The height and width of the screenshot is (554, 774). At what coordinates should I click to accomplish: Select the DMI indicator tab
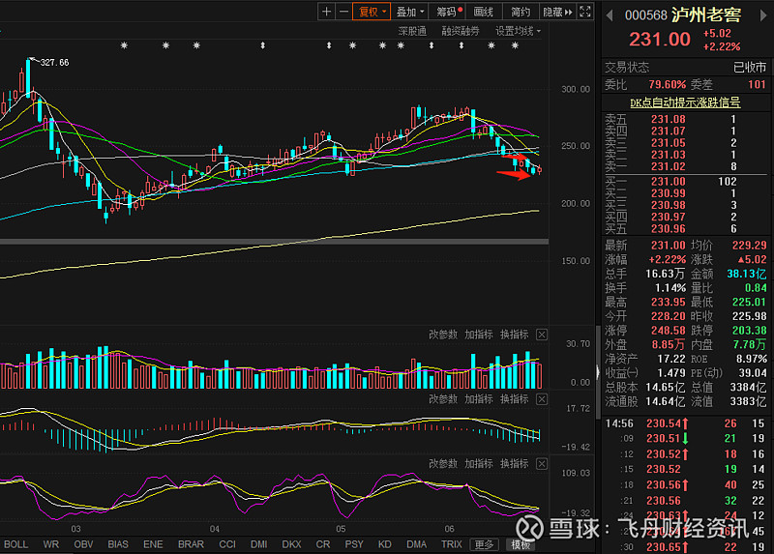click(x=258, y=544)
